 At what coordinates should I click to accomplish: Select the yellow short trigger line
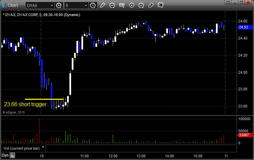44,99
